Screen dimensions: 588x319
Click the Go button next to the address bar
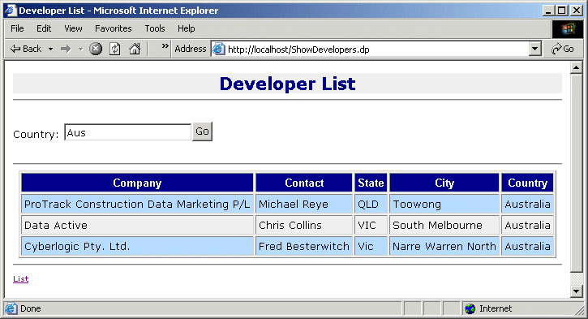[x=563, y=49]
